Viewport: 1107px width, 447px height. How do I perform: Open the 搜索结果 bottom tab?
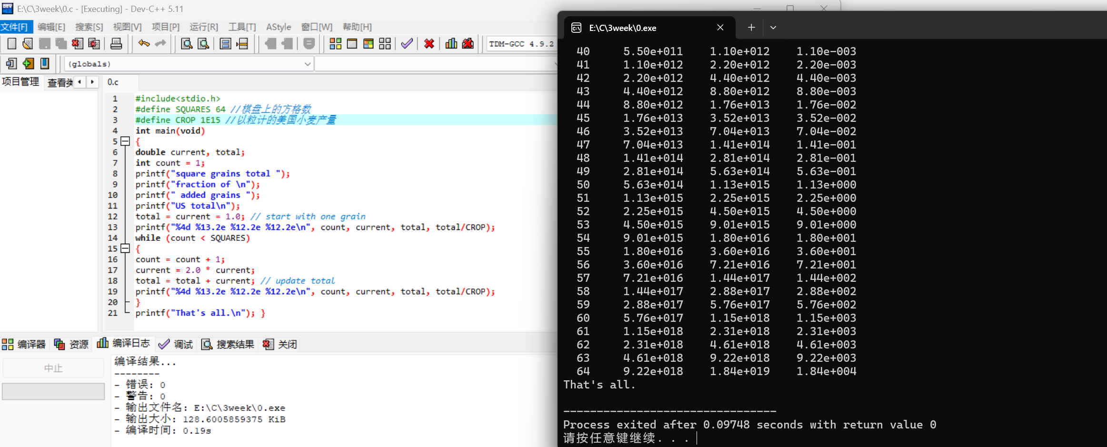coord(228,344)
